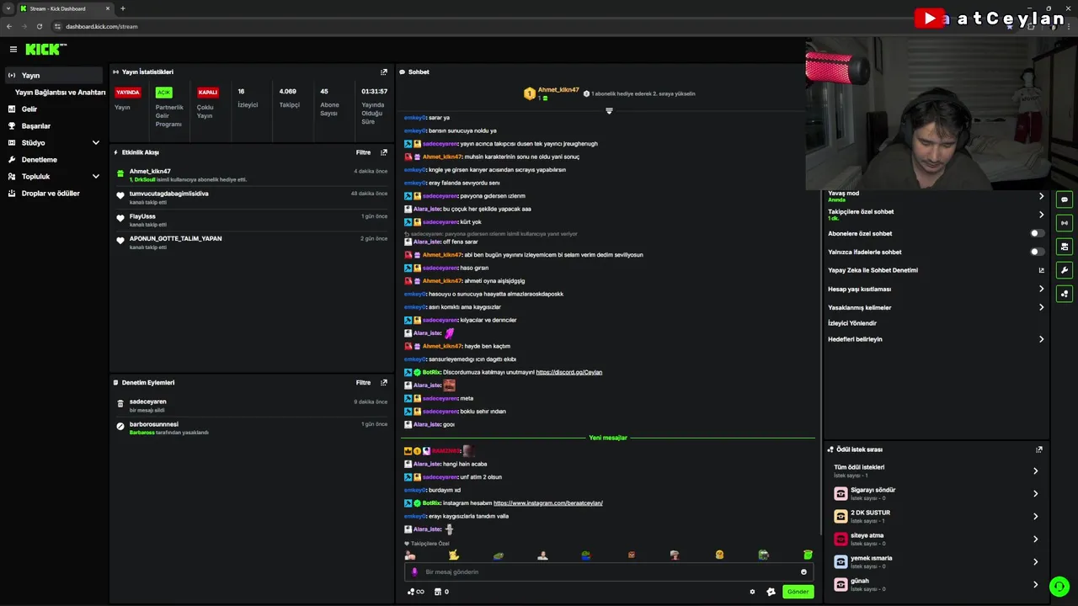Toggle Yalnızca ifadelerle sohbet switch
This screenshot has height=606, width=1078.
[1038, 252]
